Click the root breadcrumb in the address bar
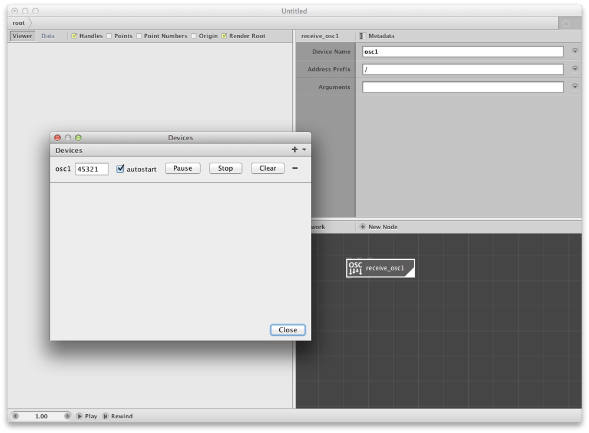This screenshot has height=433, width=589. (19, 23)
